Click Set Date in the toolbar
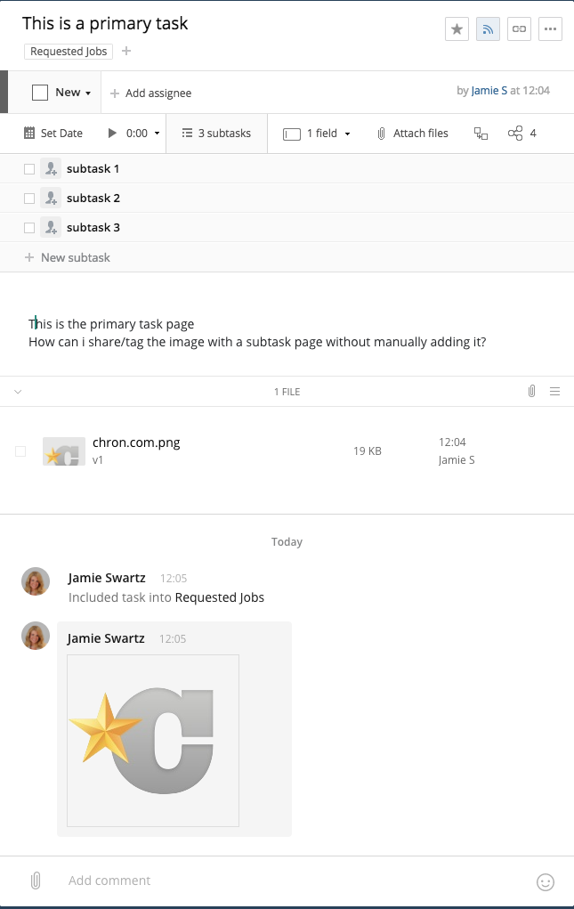 [x=53, y=134]
